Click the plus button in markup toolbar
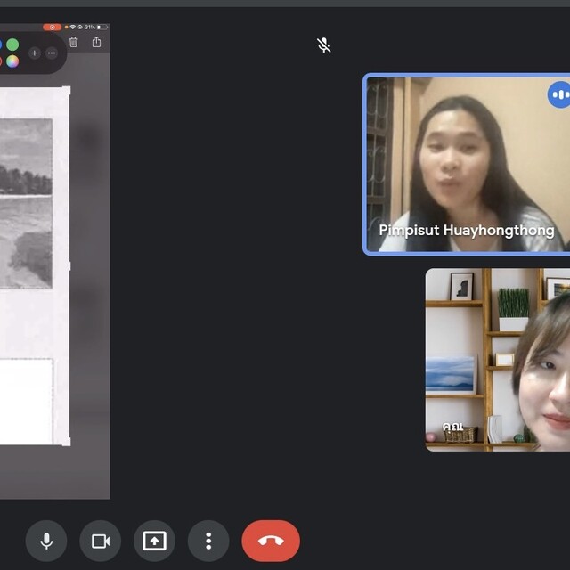The image size is (570, 570). 35,53
